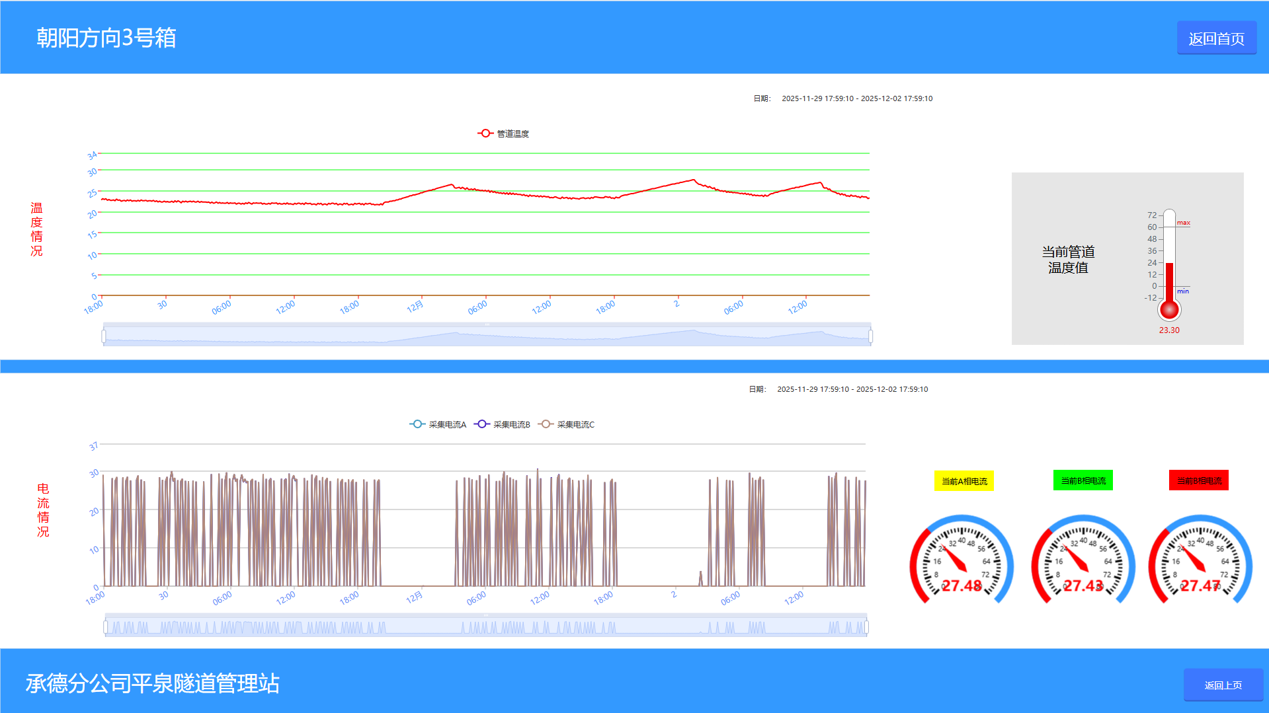The width and height of the screenshot is (1269, 713).
Task: Click the temperature chart right zoom handle
Action: [x=870, y=336]
